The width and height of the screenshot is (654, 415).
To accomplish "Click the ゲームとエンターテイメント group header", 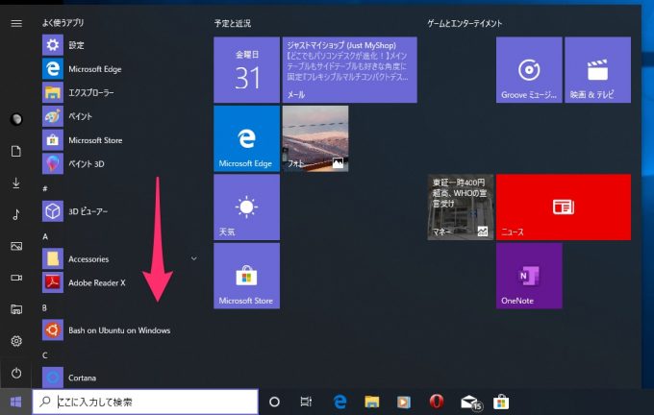I will click(465, 23).
